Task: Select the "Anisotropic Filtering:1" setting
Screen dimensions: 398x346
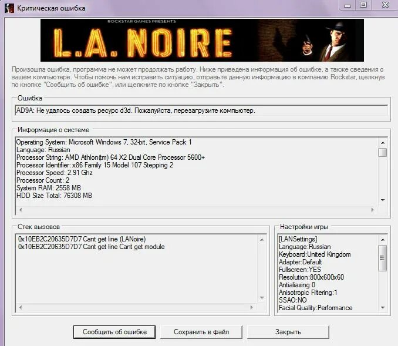Action: [x=308, y=293]
